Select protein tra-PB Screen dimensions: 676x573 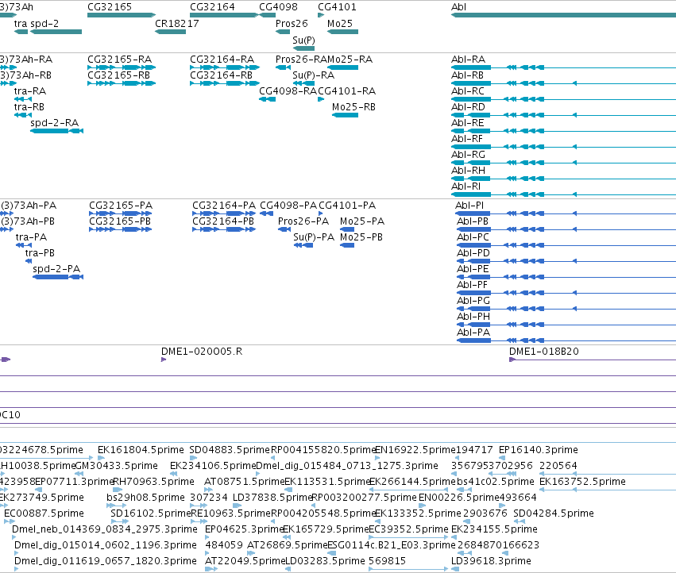tap(40, 253)
